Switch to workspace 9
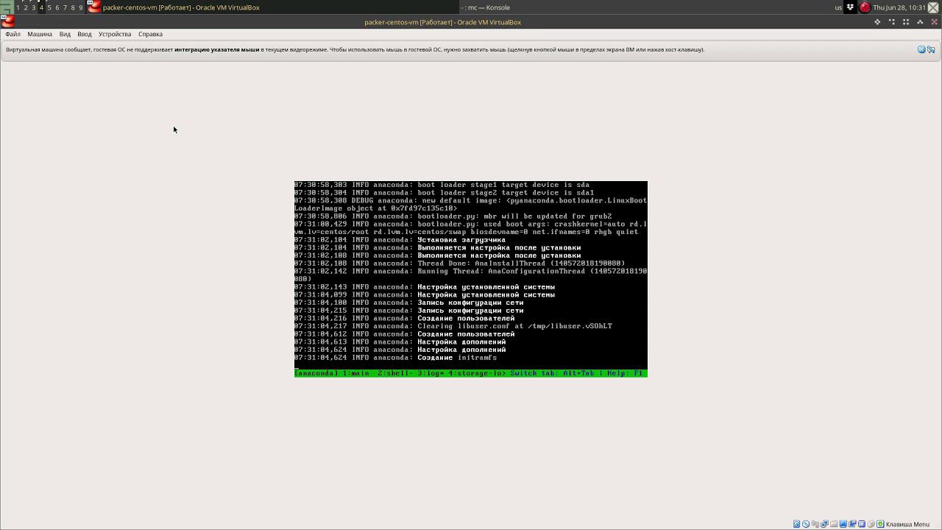The image size is (942, 530). (x=81, y=7)
